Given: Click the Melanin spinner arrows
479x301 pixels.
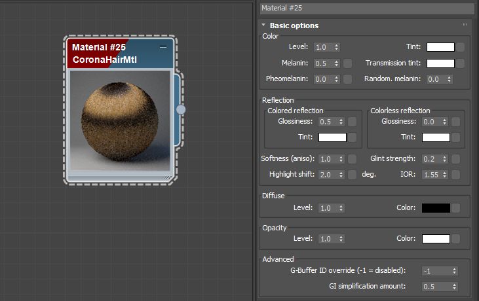Looking at the screenshot, I should click(x=336, y=63).
